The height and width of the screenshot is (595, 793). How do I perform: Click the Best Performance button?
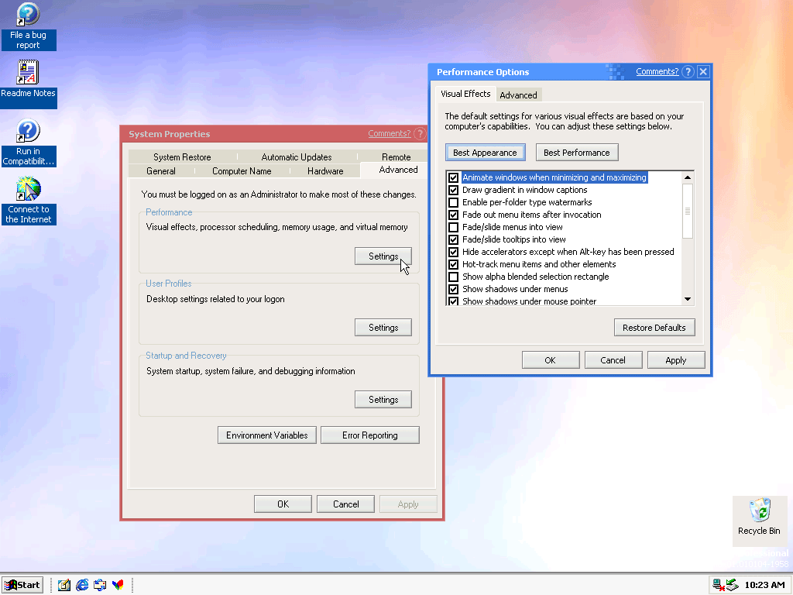[577, 153]
